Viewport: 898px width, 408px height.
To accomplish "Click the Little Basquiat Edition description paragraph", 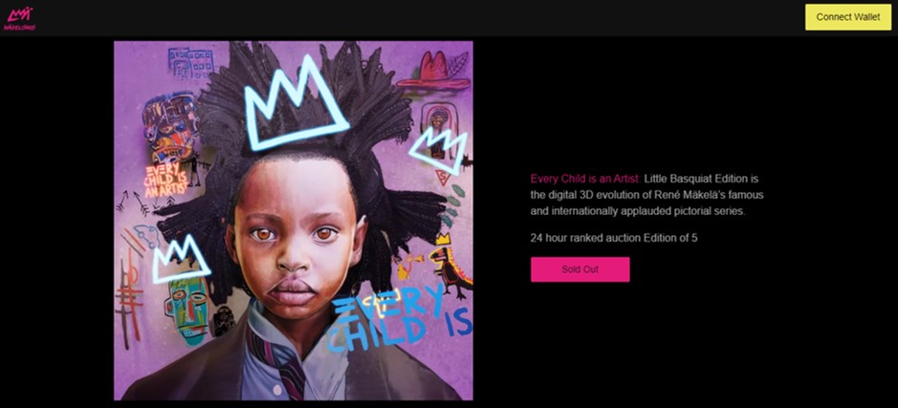I will [647, 195].
